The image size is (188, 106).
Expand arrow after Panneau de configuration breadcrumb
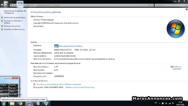(x=36, y=5)
